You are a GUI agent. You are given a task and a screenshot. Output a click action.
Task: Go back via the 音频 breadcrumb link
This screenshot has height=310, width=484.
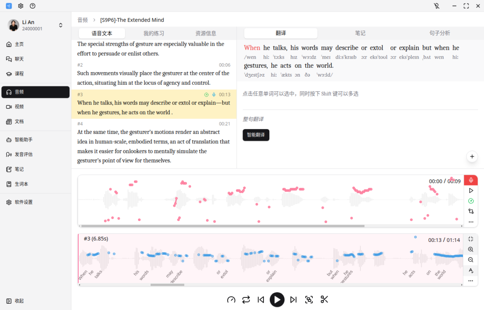(x=82, y=20)
